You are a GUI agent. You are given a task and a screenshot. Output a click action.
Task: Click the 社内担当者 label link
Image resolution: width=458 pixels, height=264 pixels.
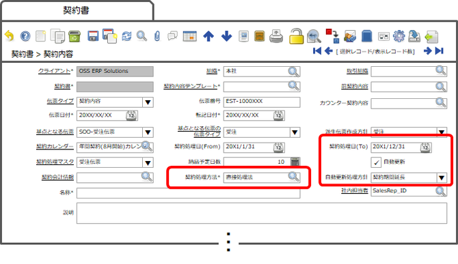tap(354, 190)
